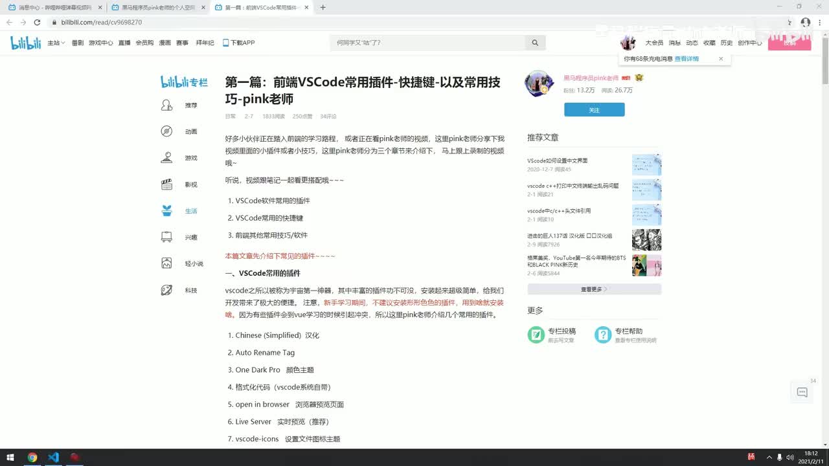
Task: Open Chrome from the taskbar
Action: pos(32,458)
